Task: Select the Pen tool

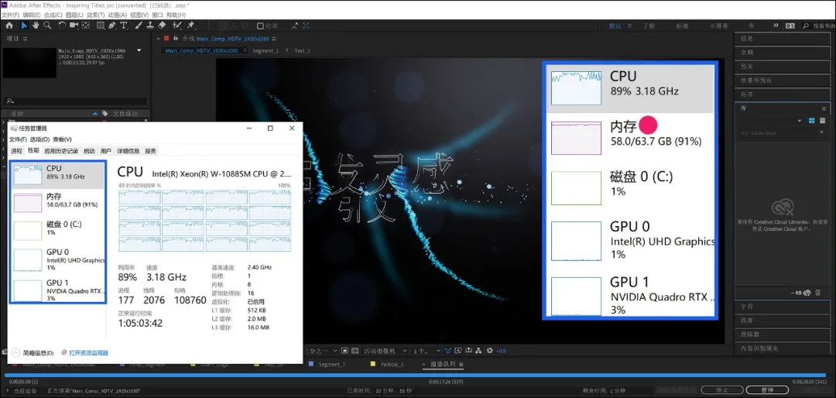Action: pyautogui.click(x=112, y=26)
